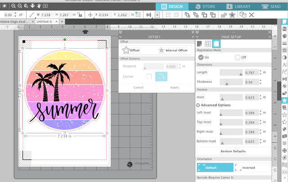
Task: Click the Length slider handle
Action: [x=241, y=74]
